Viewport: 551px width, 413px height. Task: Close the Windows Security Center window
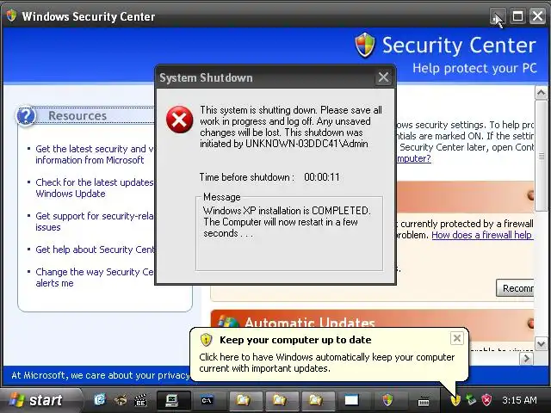click(537, 16)
